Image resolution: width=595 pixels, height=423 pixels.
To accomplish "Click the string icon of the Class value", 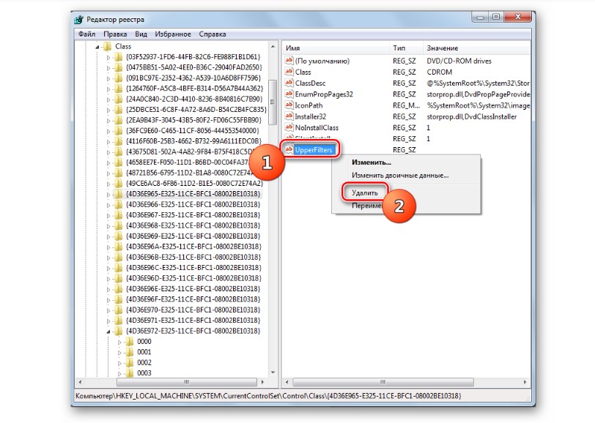I will pos(289,72).
